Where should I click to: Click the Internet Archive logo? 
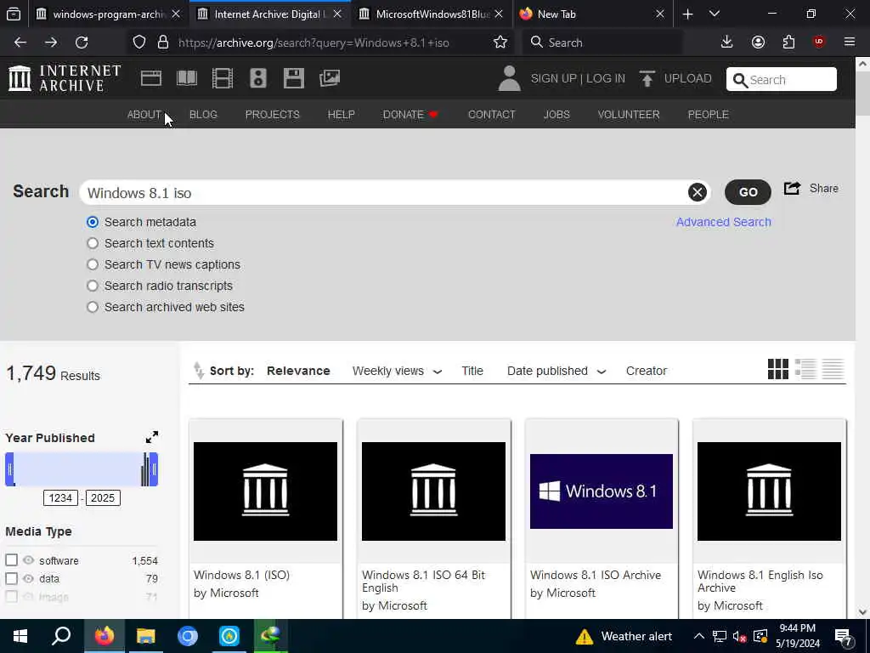pyautogui.click(x=65, y=78)
